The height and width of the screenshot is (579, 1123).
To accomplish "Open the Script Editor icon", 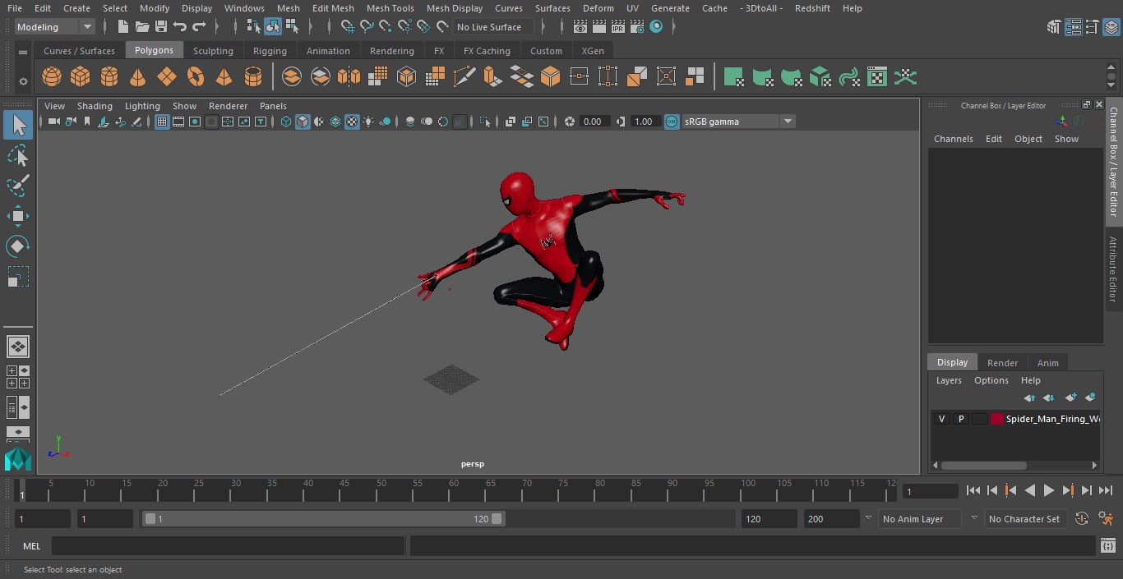I will coord(1107,546).
